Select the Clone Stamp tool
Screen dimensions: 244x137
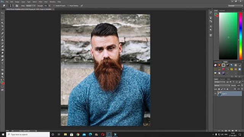pyautogui.click(x=2, y=40)
